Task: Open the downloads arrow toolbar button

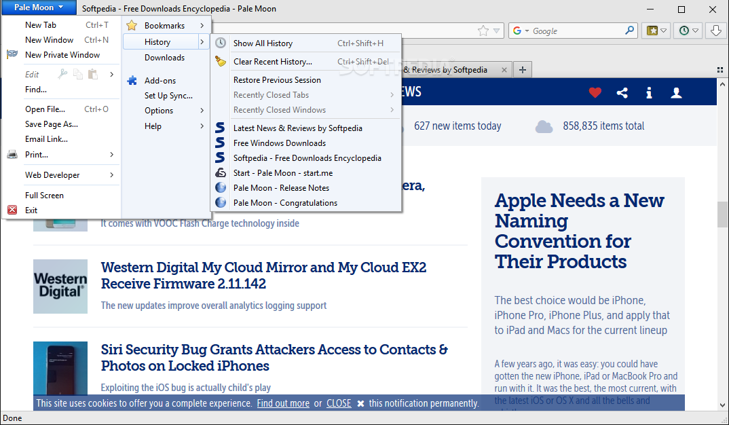Action: point(716,31)
